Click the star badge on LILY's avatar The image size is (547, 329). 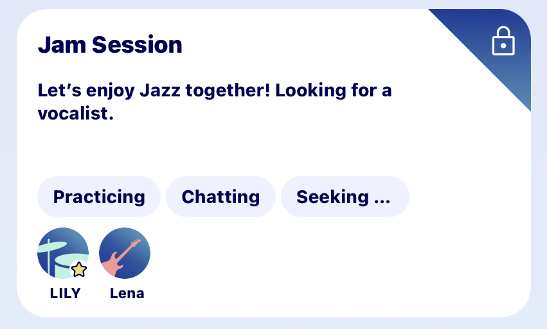[78, 269]
